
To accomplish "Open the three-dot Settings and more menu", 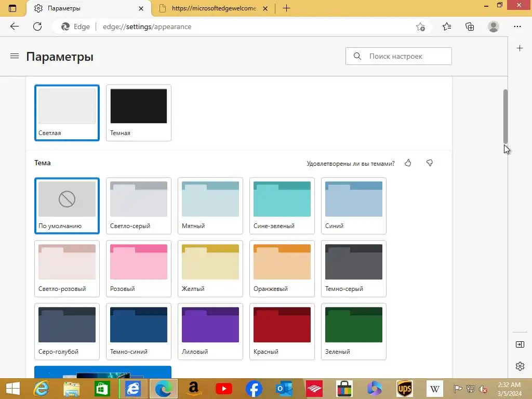I will 517,26.
